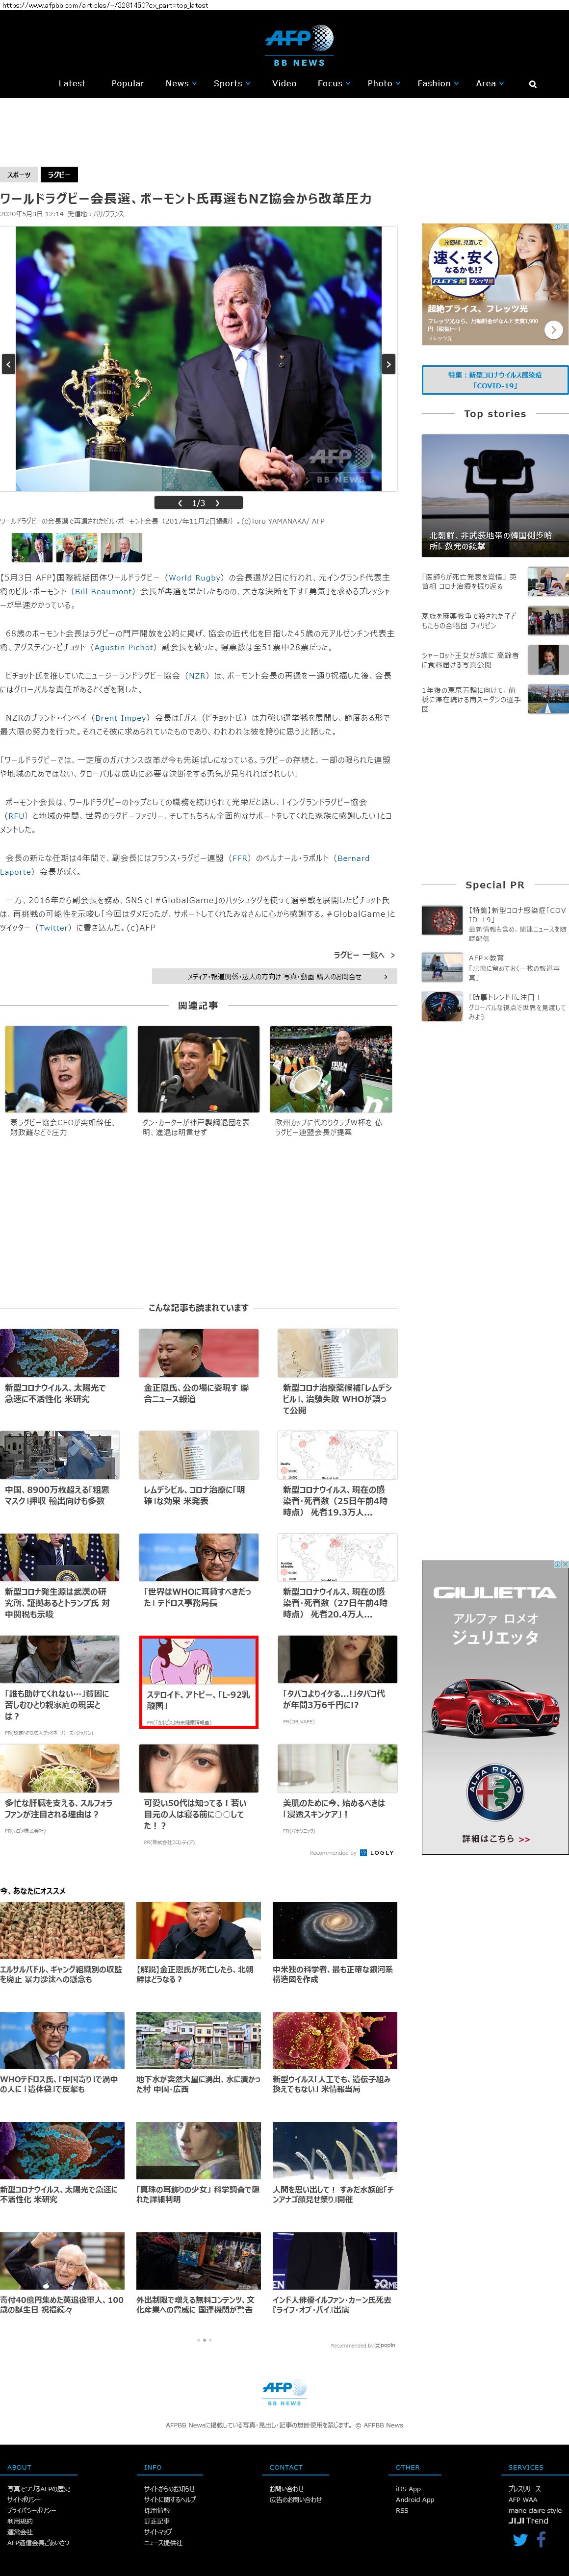
Task: Click the right chevron in the 1/3 pager
Action: [x=217, y=503]
